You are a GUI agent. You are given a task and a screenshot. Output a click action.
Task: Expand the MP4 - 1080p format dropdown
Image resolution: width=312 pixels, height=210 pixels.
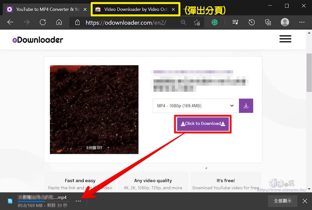(x=196, y=106)
